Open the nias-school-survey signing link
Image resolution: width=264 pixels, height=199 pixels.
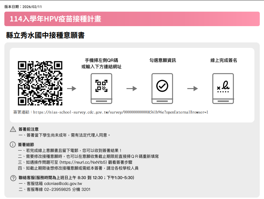click(x=121, y=112)
